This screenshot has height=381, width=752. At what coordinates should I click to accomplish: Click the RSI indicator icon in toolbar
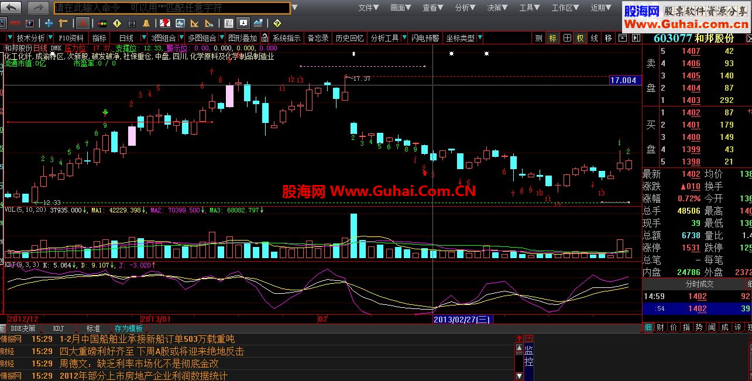(x=15, y=23)
